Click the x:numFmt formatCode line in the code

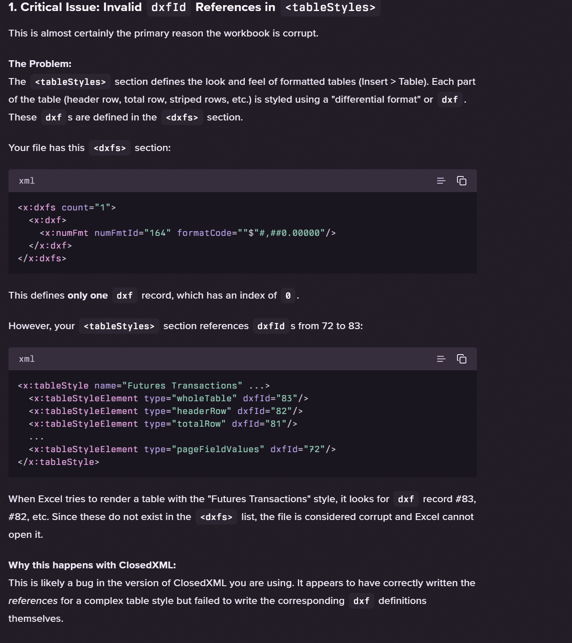[188, 233]
